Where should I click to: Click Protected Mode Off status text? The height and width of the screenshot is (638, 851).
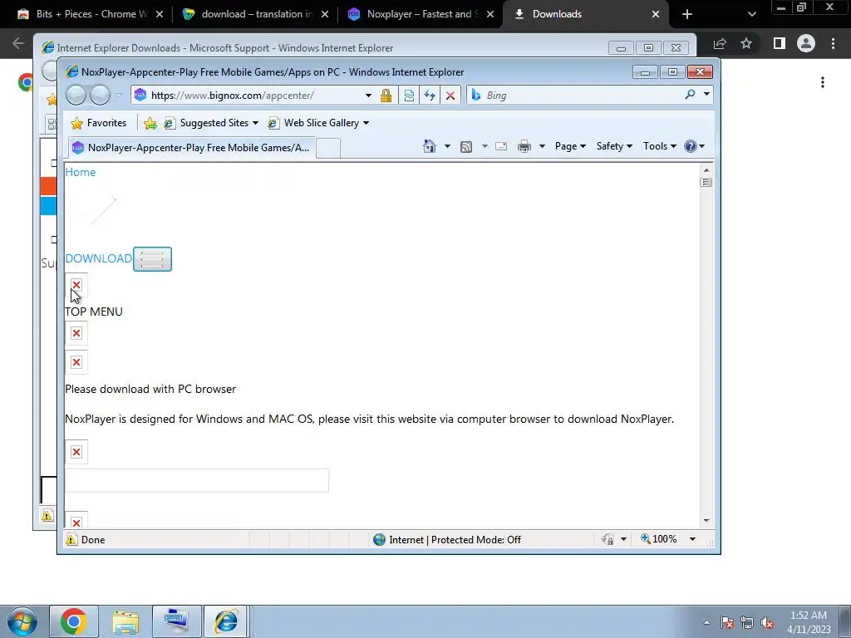coord(455,540)
